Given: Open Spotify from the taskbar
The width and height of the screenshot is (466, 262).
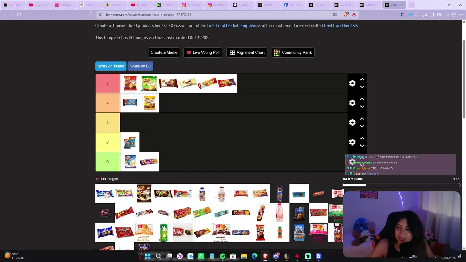Looking at the screenshot, I should point(222,256).
